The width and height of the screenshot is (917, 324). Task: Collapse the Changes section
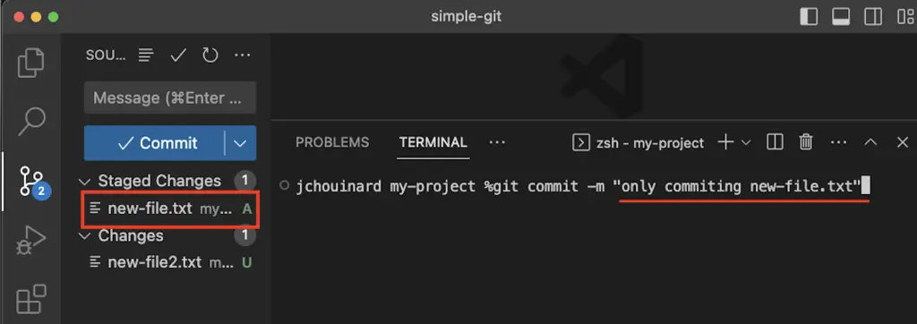[85, 236]
